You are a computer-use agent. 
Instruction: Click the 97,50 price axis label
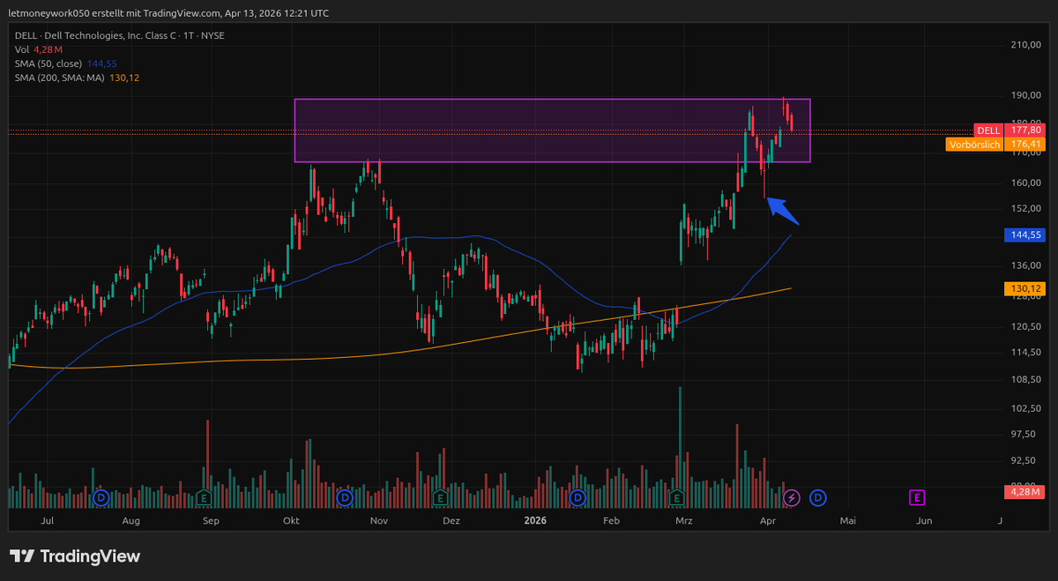click(x=1024, y=433)
